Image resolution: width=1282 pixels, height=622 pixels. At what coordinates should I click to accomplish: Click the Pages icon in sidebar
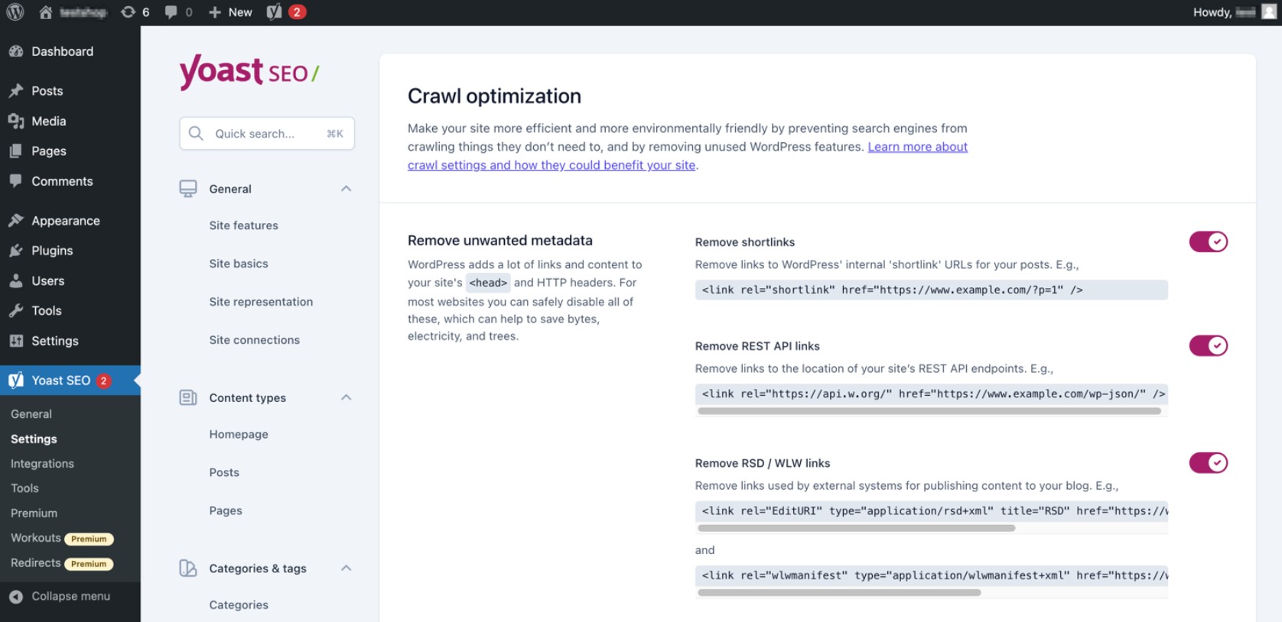coord(16,151)
